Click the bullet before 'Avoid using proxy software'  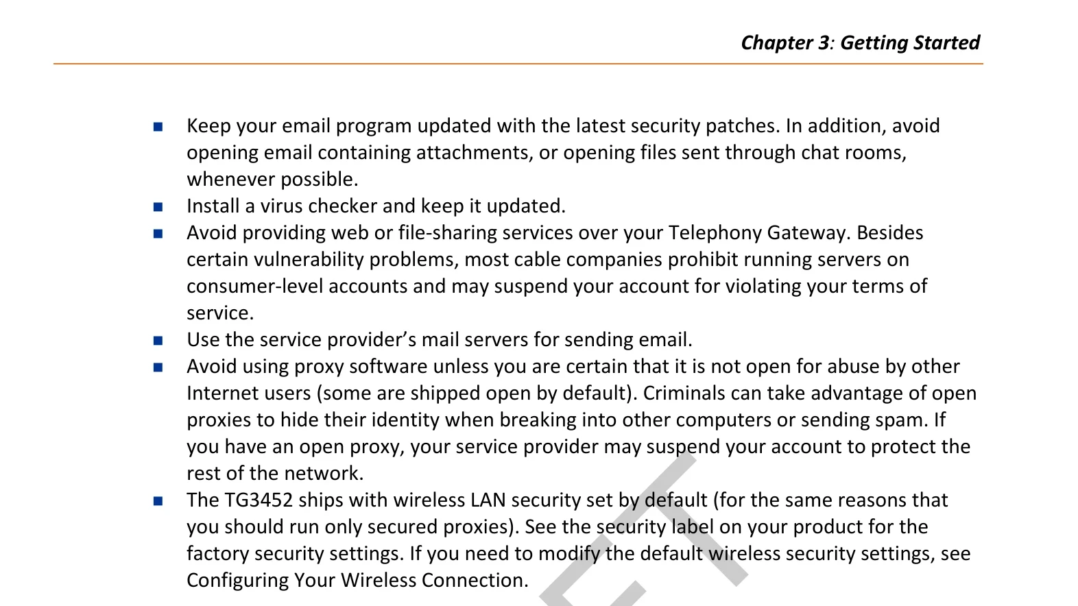(x=158, y=367)
